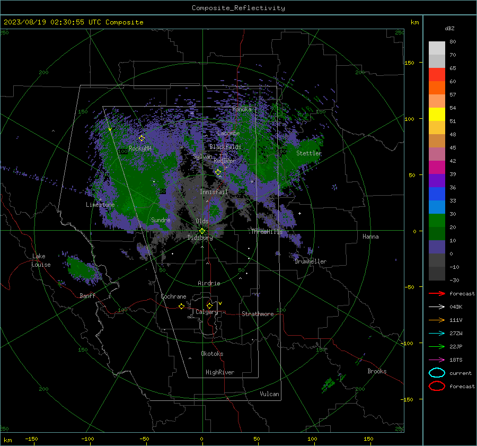
Task: Click the white 04DK arrow in legend
Action: pos(437,307)
